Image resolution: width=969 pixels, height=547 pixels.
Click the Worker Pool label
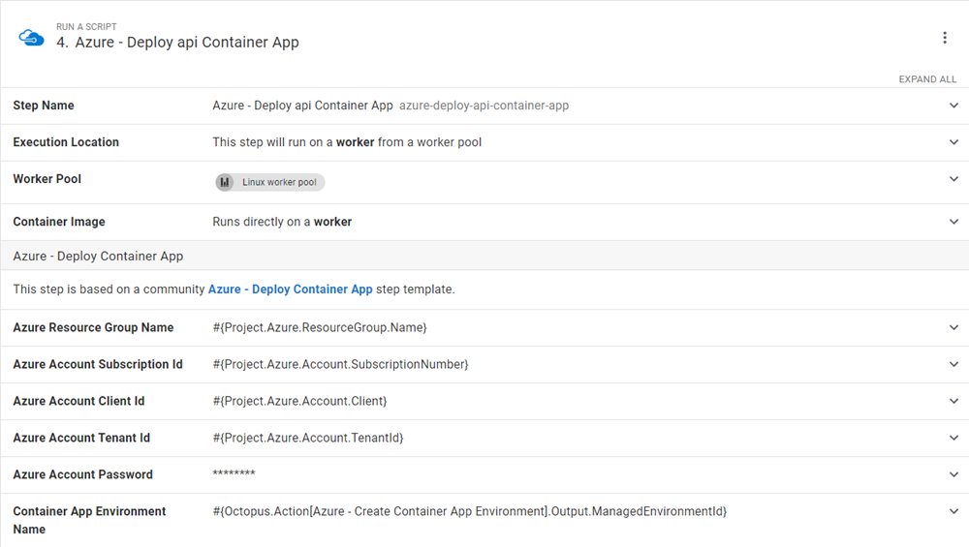click(47, 179)
